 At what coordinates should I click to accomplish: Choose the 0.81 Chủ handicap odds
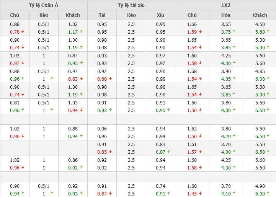pos(15,103)
